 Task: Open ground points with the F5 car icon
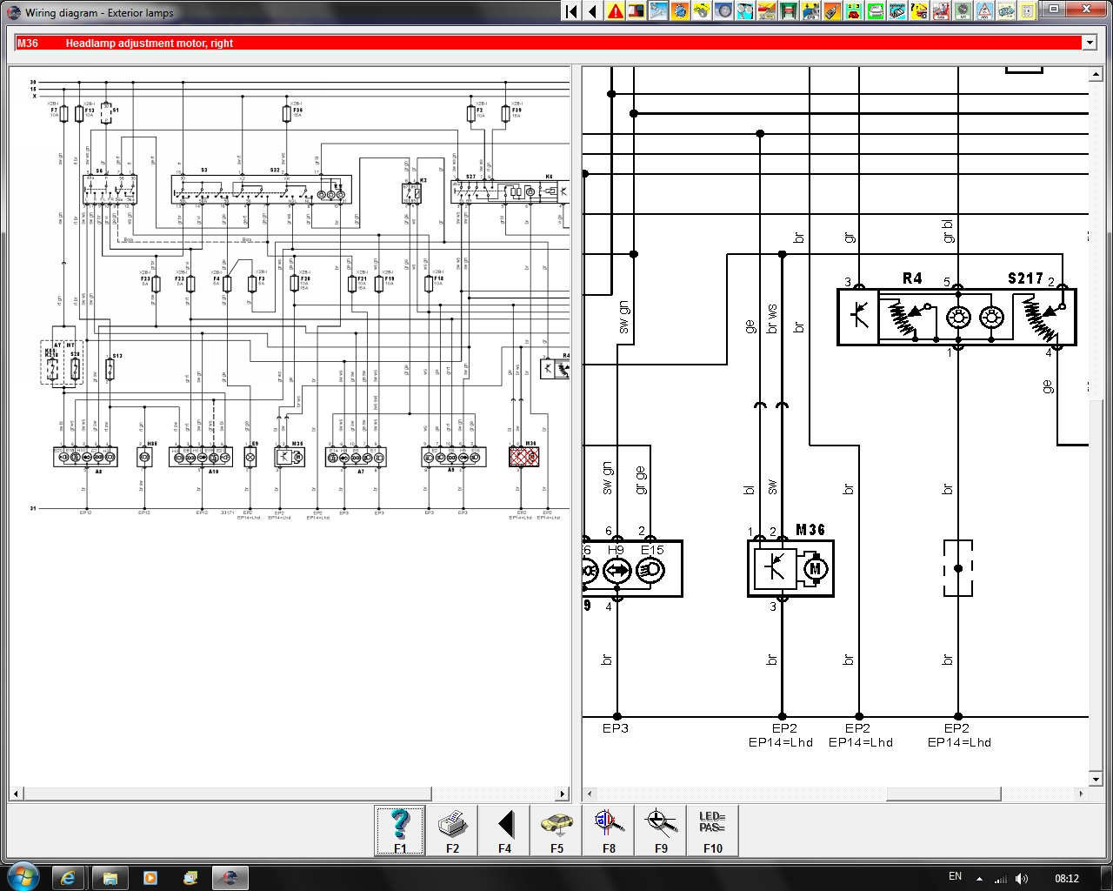556,830
